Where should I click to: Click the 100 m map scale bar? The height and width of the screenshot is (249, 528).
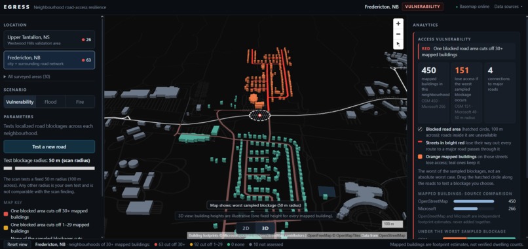coord(392,224)
